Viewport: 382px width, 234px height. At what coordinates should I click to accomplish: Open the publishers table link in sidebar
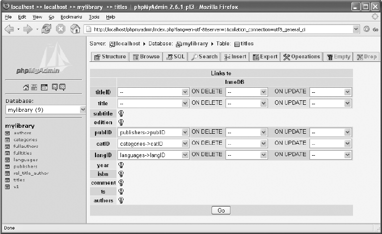25,167
